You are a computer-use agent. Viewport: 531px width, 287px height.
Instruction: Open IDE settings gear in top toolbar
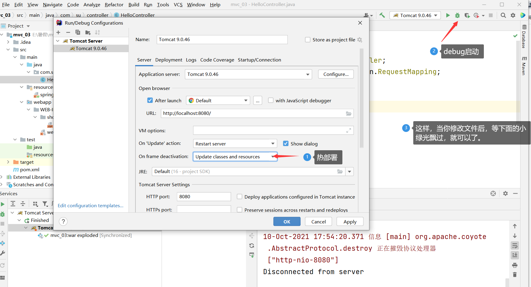tap(513, 15)
